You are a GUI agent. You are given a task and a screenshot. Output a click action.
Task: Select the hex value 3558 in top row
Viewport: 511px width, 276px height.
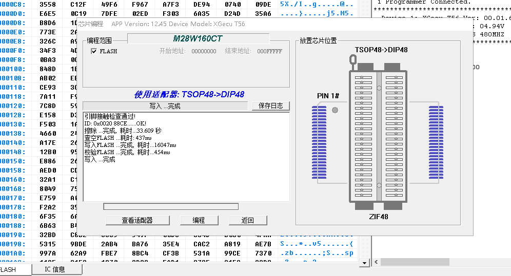click(x=48, y=4)
